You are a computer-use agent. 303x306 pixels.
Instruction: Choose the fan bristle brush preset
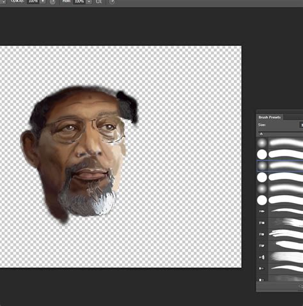pos(280,257)
